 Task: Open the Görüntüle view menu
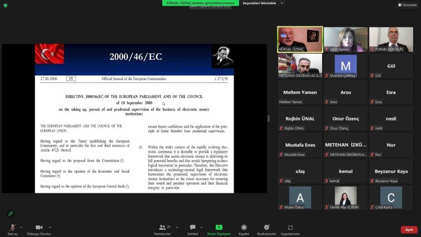pyautogui.click(x=407, y=5)
